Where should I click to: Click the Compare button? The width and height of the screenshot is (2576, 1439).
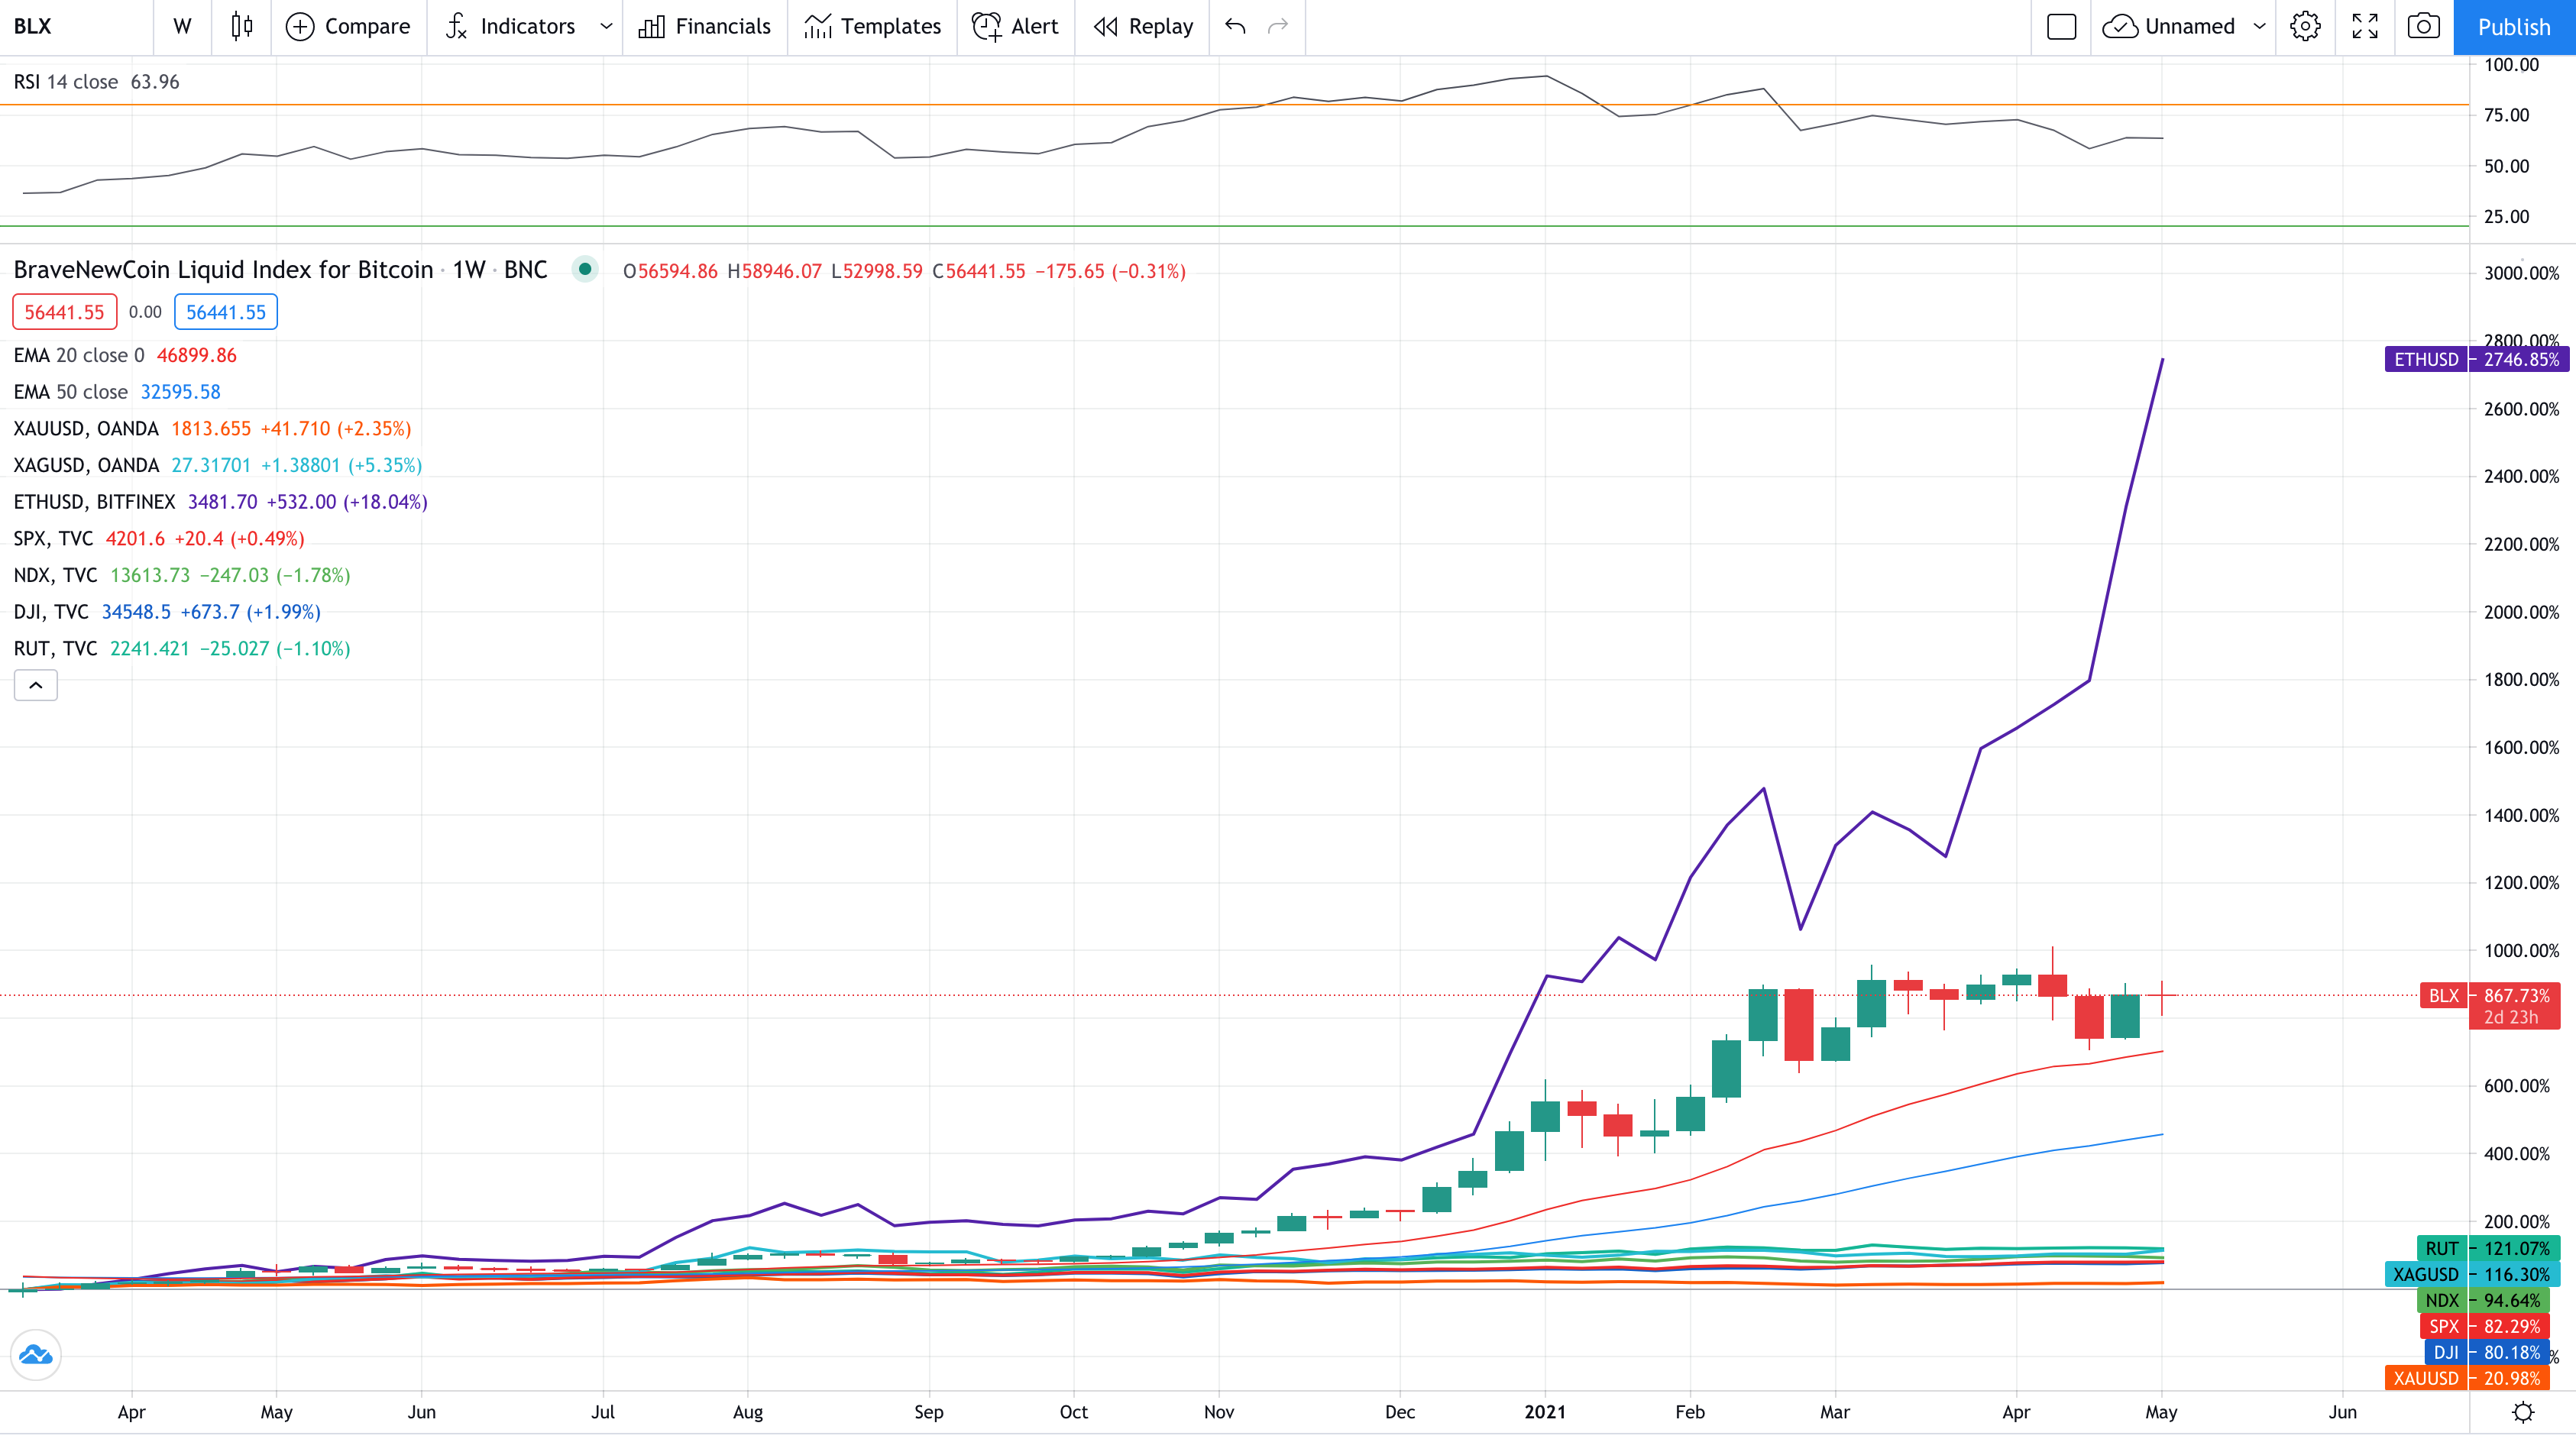point(348,26)
